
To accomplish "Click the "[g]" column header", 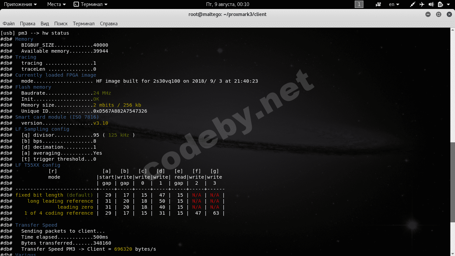I will pyautogui.click(x=215, y=171).
